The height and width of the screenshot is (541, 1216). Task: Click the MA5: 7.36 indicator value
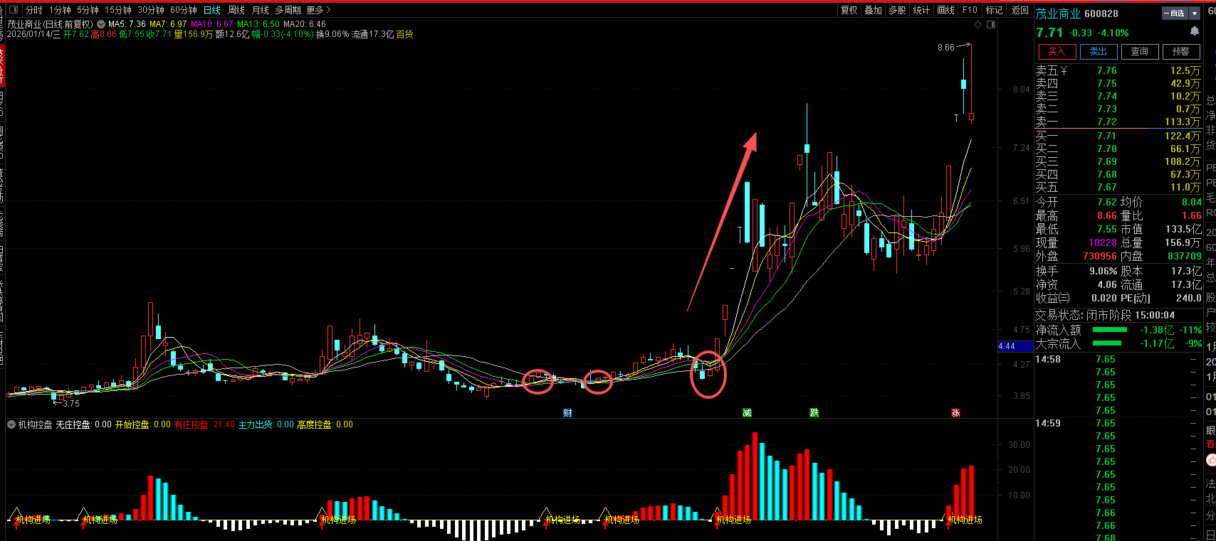pyautogui.click(x=127, y=24)
